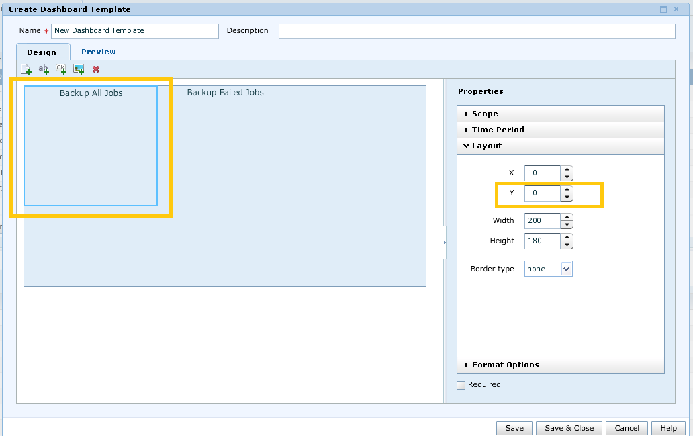Click the add new report icon
The height and width of the screenshot is (436, 693).
[x=26, y=69]
